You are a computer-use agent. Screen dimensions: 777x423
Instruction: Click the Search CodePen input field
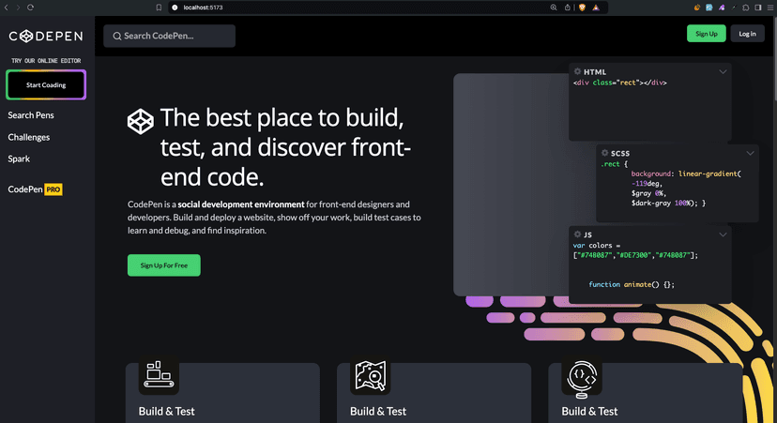click(x=170, y=37)
